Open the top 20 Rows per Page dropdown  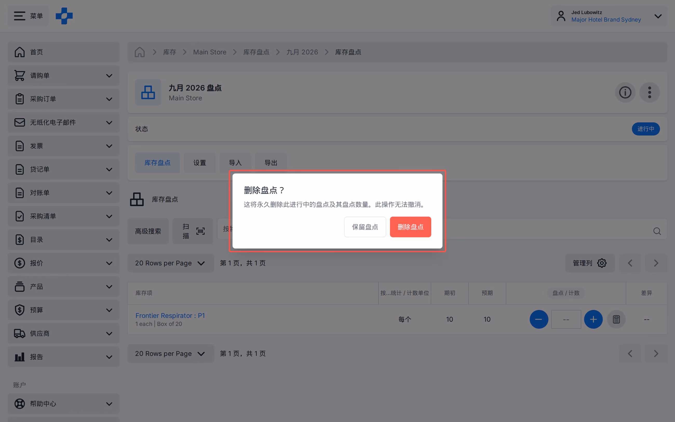click(x=171, y=263)
